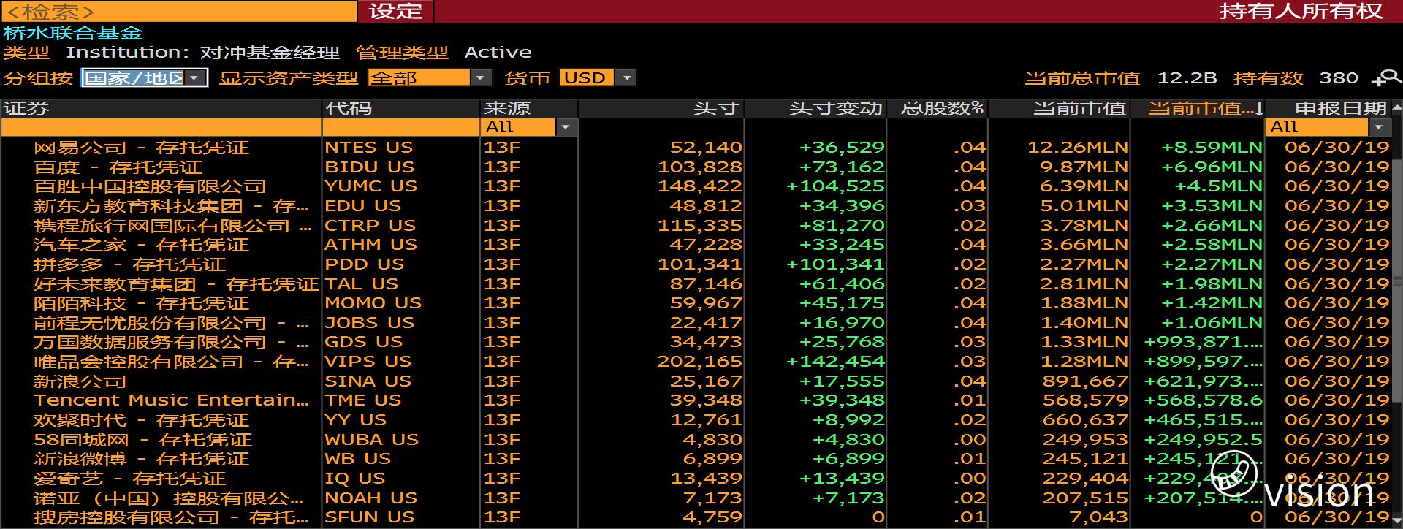Click the market value 6.39MLN

coord(1084,186)
